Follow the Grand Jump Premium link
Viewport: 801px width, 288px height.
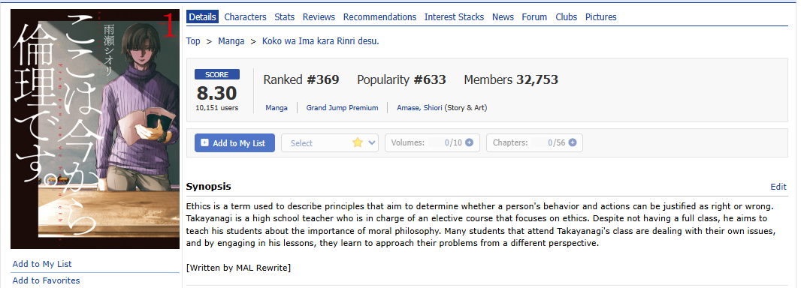point(342,107)
